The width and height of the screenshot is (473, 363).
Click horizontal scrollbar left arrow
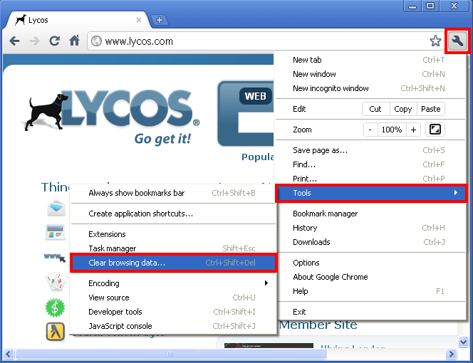pyautogui.click(x=8, y=354)
